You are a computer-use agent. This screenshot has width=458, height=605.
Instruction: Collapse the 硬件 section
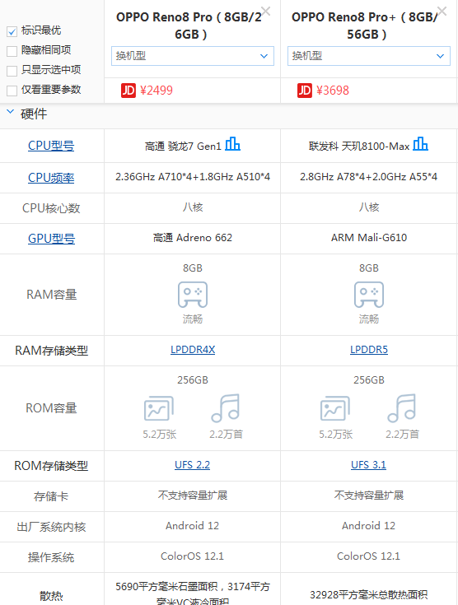pos(11,112)
